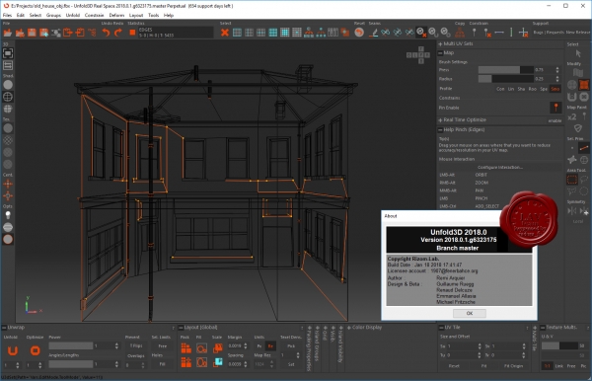Select the Smo brush profile

[555, 89]
